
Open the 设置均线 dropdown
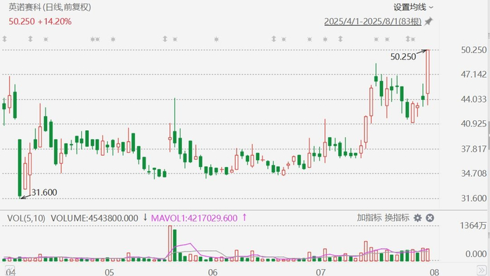(413, 7)
